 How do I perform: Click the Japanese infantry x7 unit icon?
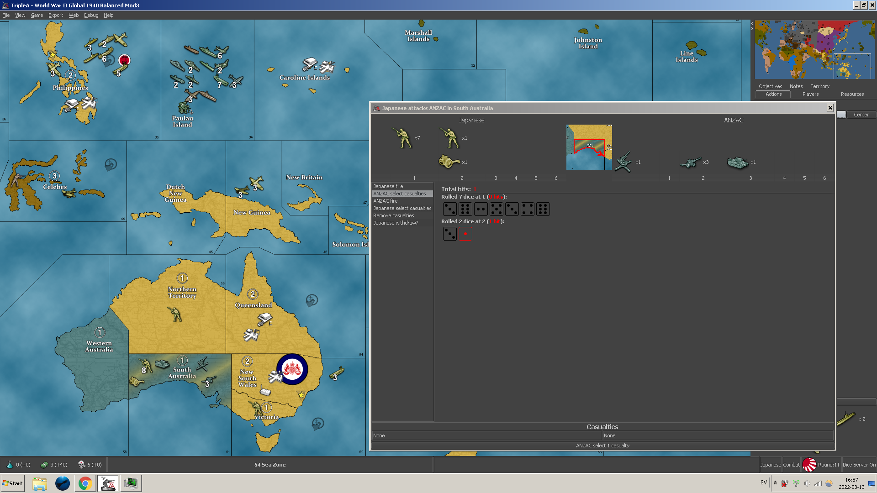tap(402, 138)
